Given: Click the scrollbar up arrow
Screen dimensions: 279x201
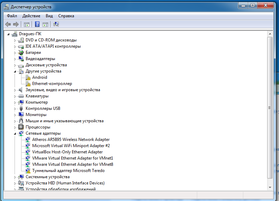Looking at the screenshot, I should point(270,34).
